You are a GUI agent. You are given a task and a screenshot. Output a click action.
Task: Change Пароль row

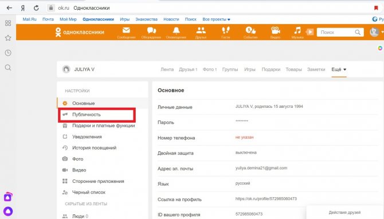268,122
